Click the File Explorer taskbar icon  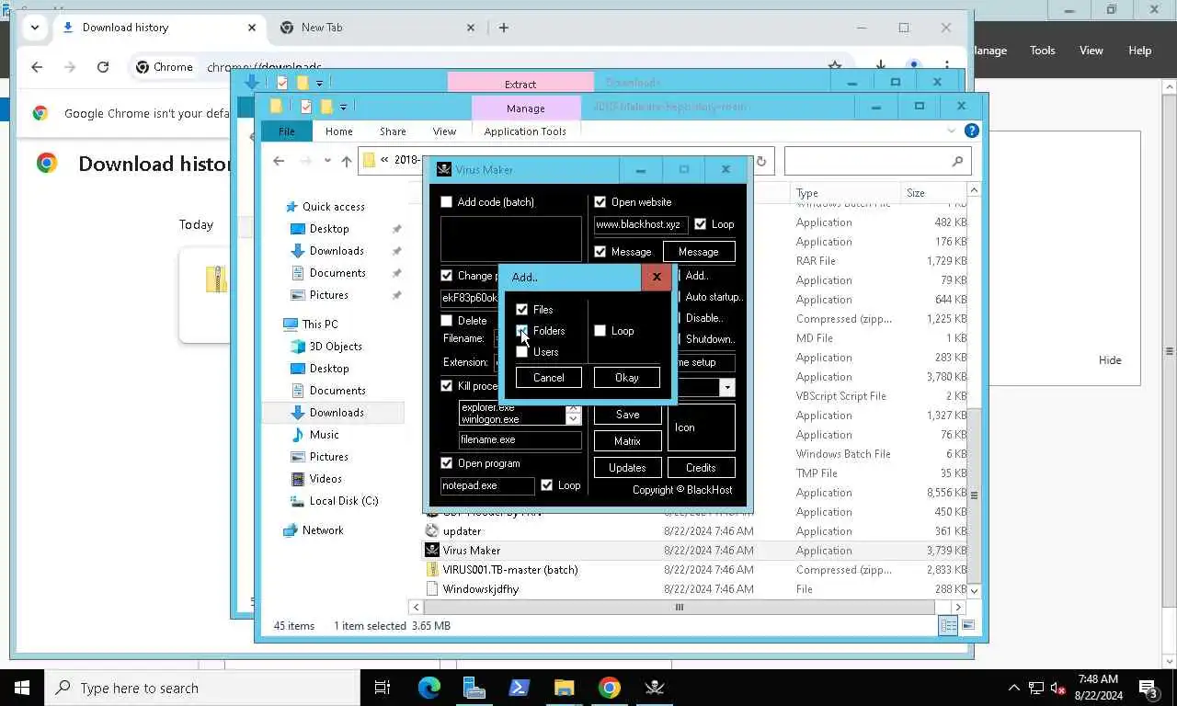click(564, 688)
